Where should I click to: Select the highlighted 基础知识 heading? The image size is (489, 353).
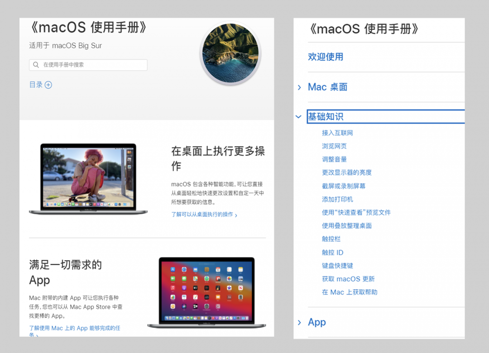point(386,116)
